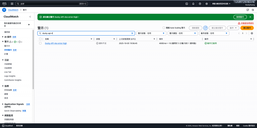The image size is (257, 128).
Task: Click the 檢視警示 button in banner
Action: (240, 17)
